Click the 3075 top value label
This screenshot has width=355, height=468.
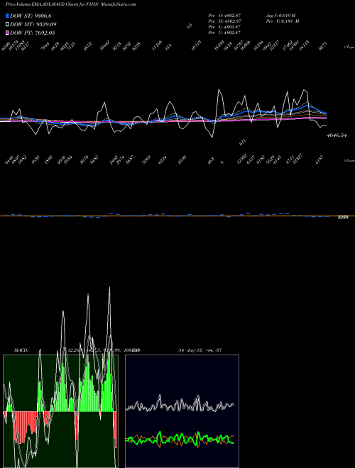pyautogui.click(x=323, y=46)
